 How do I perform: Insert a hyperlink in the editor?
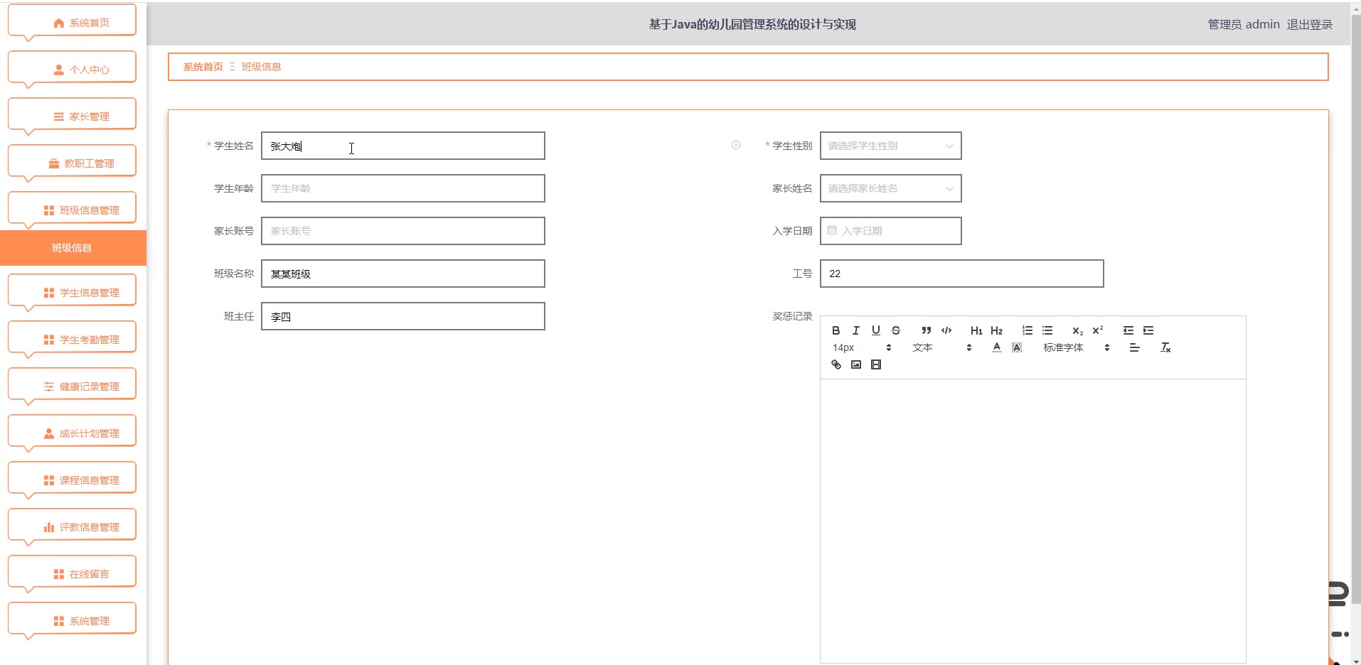click(x=836, y=364)
